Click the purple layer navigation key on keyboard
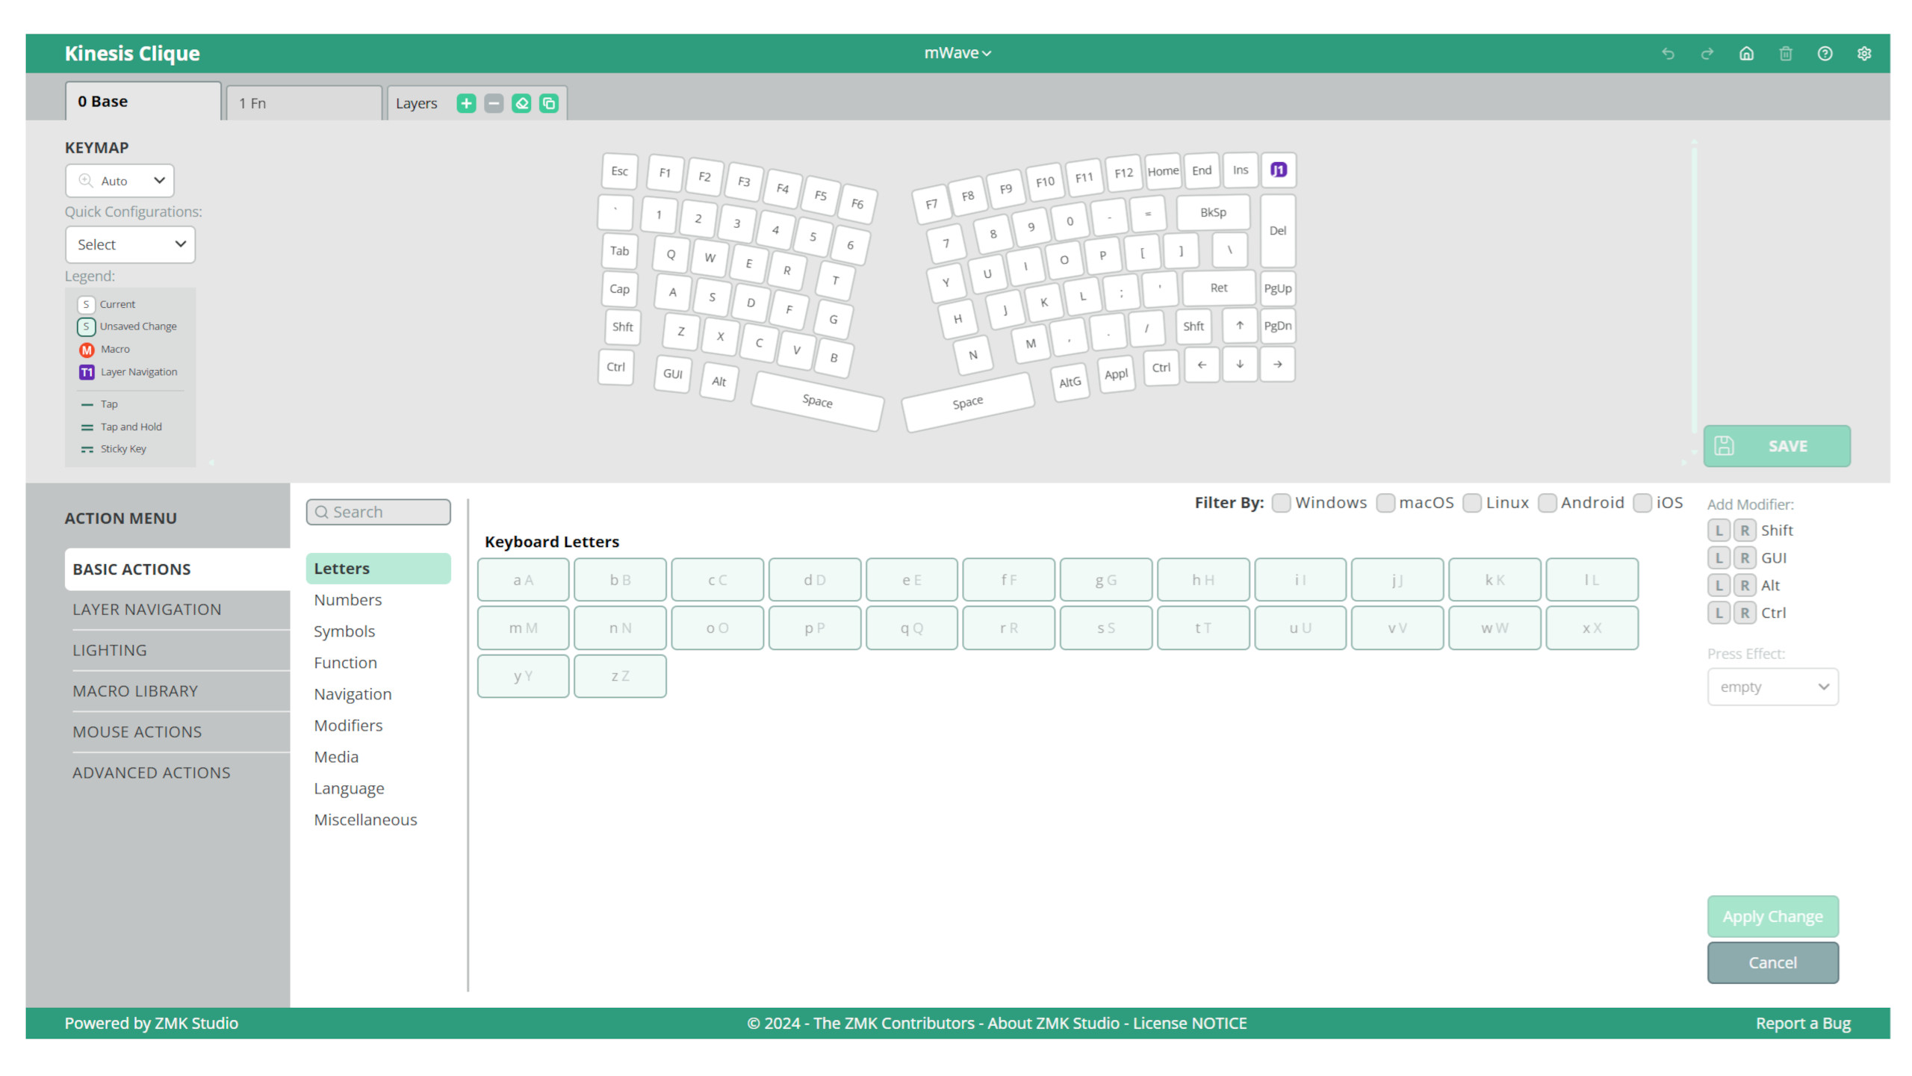Image resolution: width=1912 pixels, height=1076 pixels. pyautogui.click(x=1278, y=170)
